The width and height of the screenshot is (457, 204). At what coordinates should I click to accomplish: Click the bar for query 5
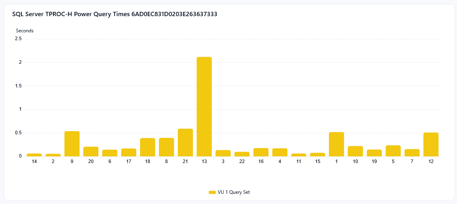(393, 151)
